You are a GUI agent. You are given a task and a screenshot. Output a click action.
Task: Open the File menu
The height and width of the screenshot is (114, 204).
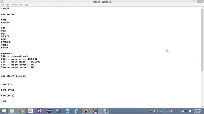click(2, 5)
